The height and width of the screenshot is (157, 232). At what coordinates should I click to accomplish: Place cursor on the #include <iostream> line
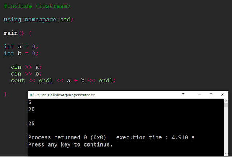click(37, 6)
